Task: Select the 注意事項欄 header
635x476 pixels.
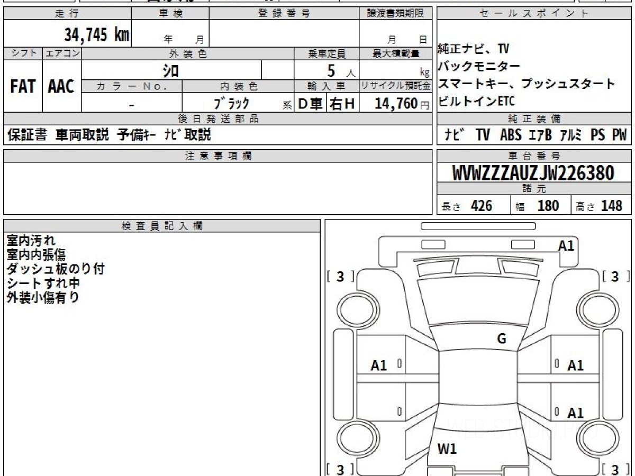Action: 218,155
